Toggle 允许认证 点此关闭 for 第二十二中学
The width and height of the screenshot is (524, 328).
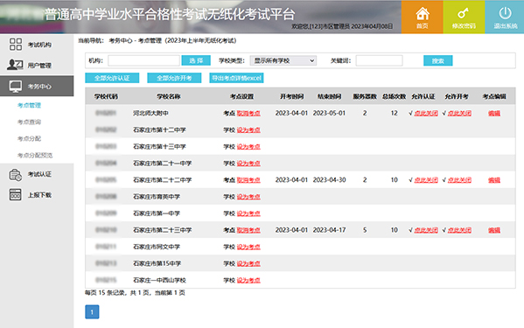coord(426,180)
